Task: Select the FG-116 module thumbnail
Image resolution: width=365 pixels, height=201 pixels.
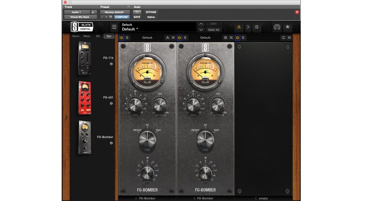Action: click(x=84, y=58)
